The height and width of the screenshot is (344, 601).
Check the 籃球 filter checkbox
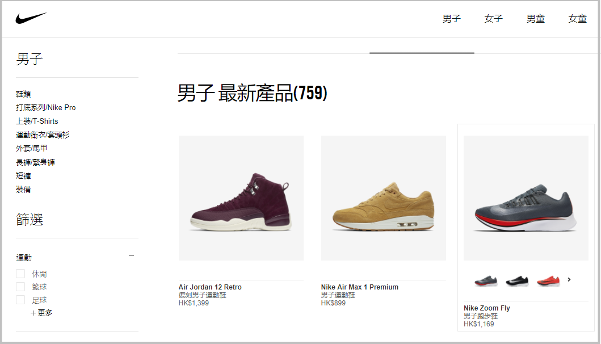(x=20, y=287)
